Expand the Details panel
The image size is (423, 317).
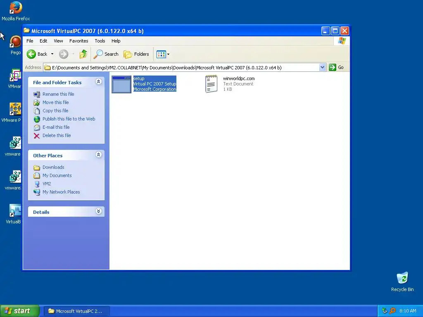(x=98, y=211)
